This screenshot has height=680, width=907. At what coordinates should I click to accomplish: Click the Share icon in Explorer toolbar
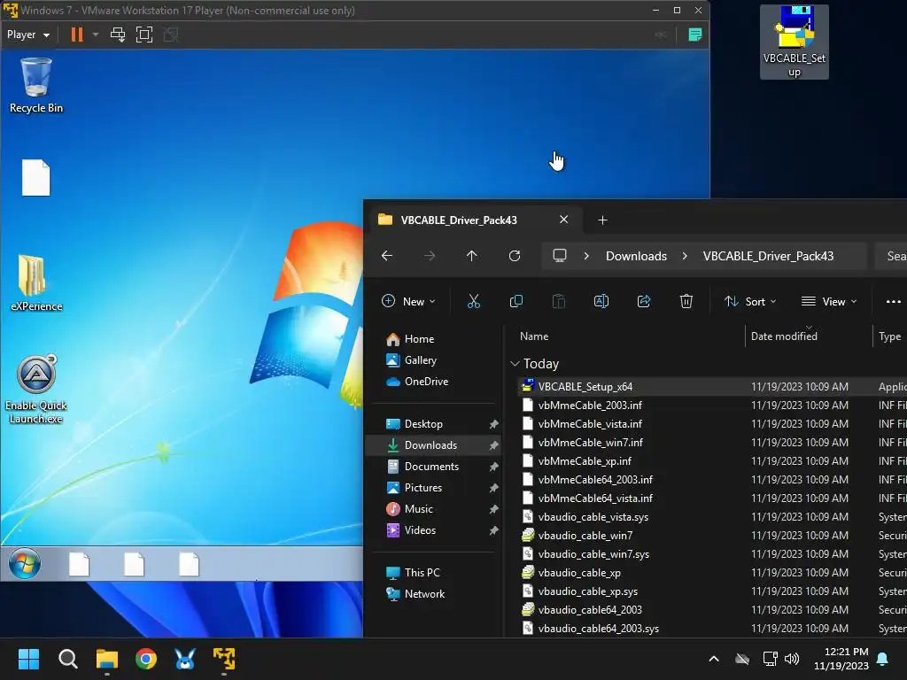(x=644, y=301)
